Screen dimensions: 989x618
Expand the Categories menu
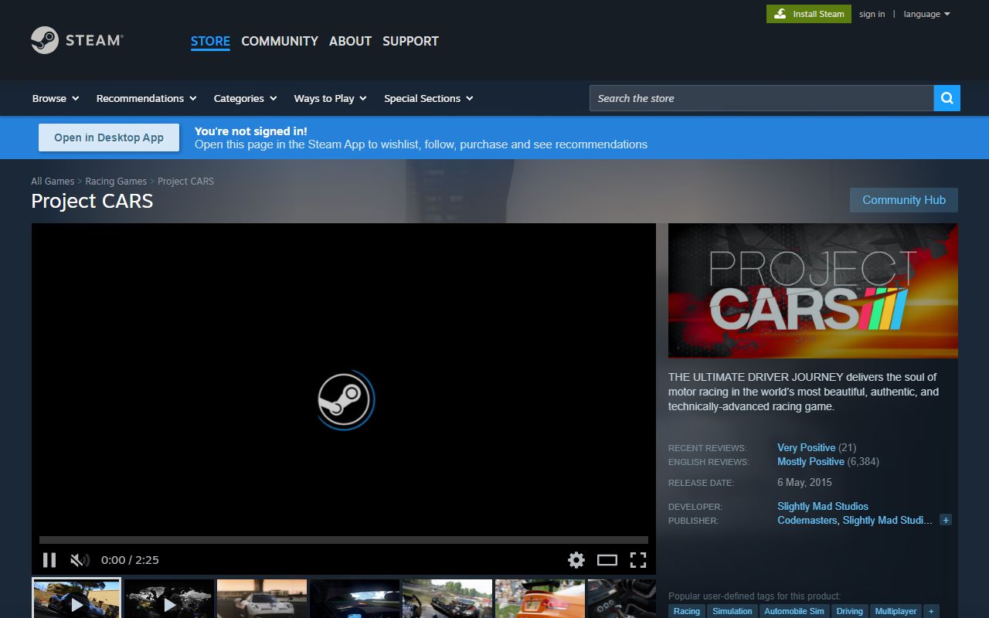tap(245, 98)
